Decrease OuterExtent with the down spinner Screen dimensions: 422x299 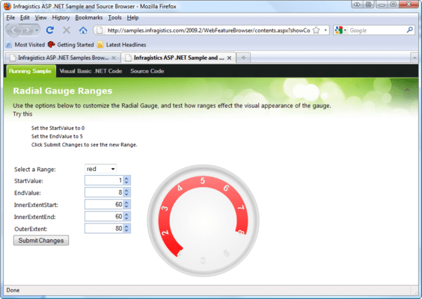click(126, 231)
